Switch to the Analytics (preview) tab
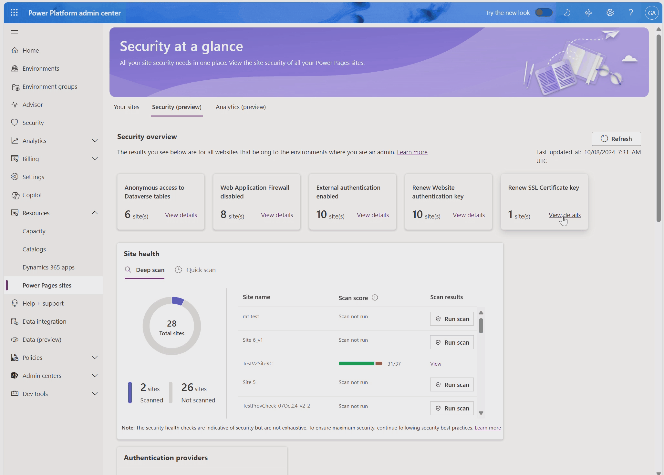 click(241, 107)
